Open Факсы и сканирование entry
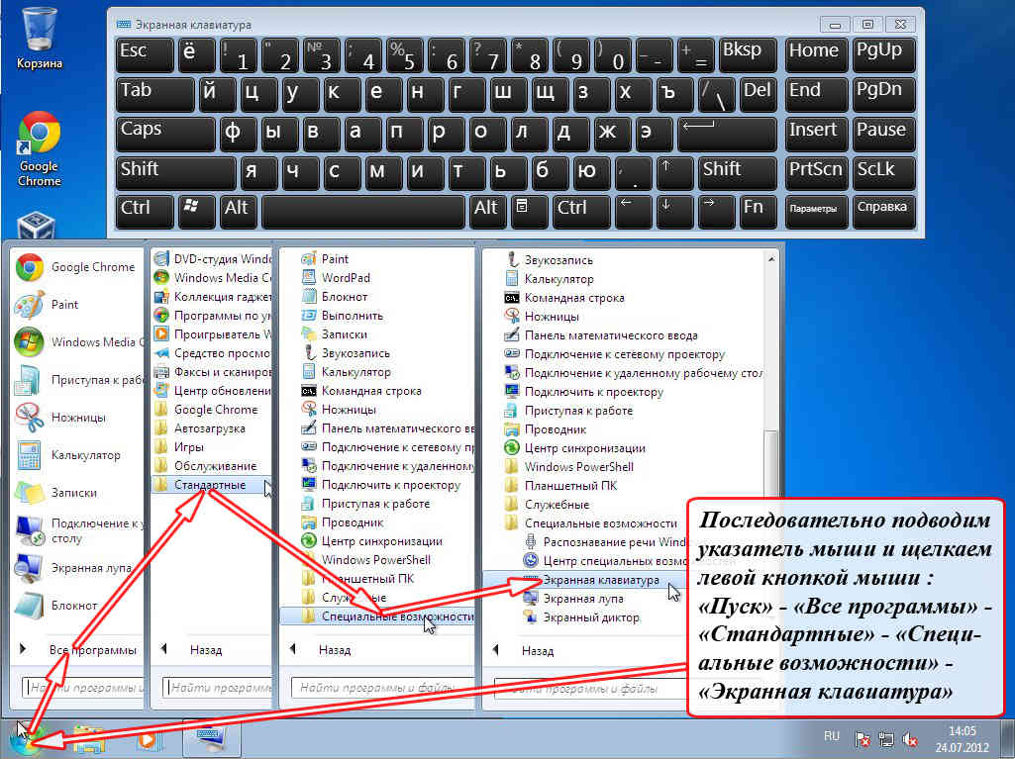 (x=212, y=372)
